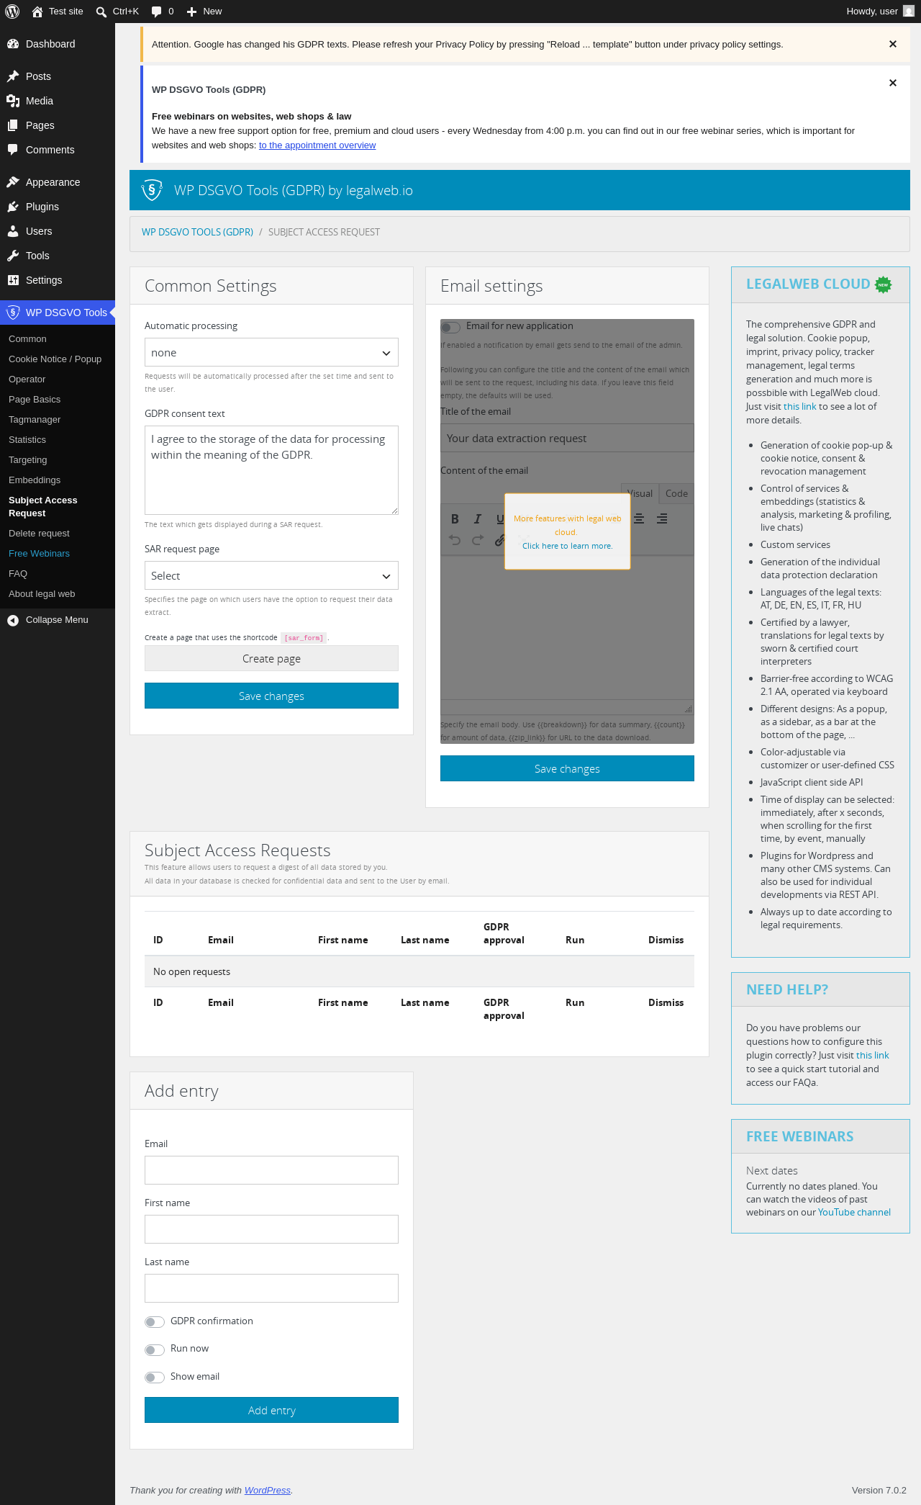The image size is (921, 1505).
Task: Open the Automatic processing dropdown
Action: pos(271,353)
